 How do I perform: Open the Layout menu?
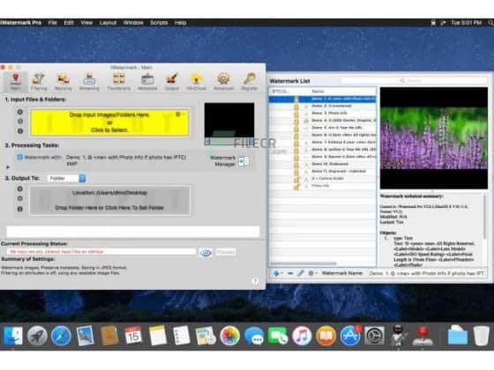click(x=108, y=23)
